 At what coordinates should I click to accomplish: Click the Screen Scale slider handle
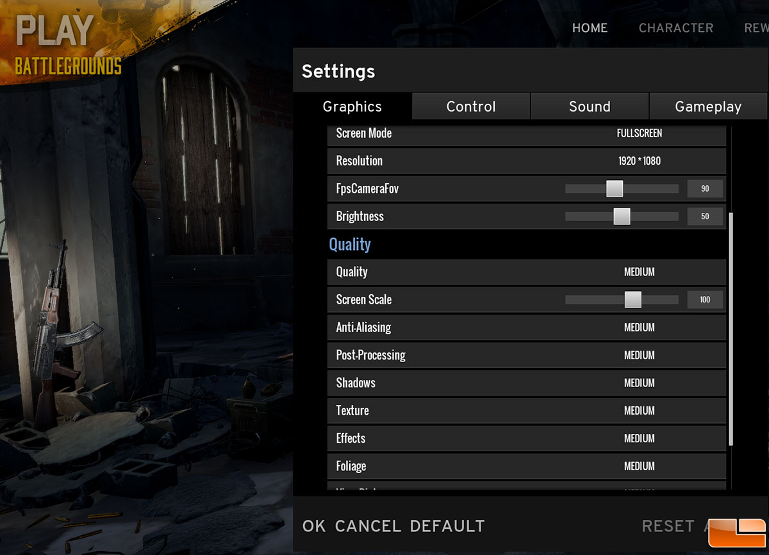[633, 299]
